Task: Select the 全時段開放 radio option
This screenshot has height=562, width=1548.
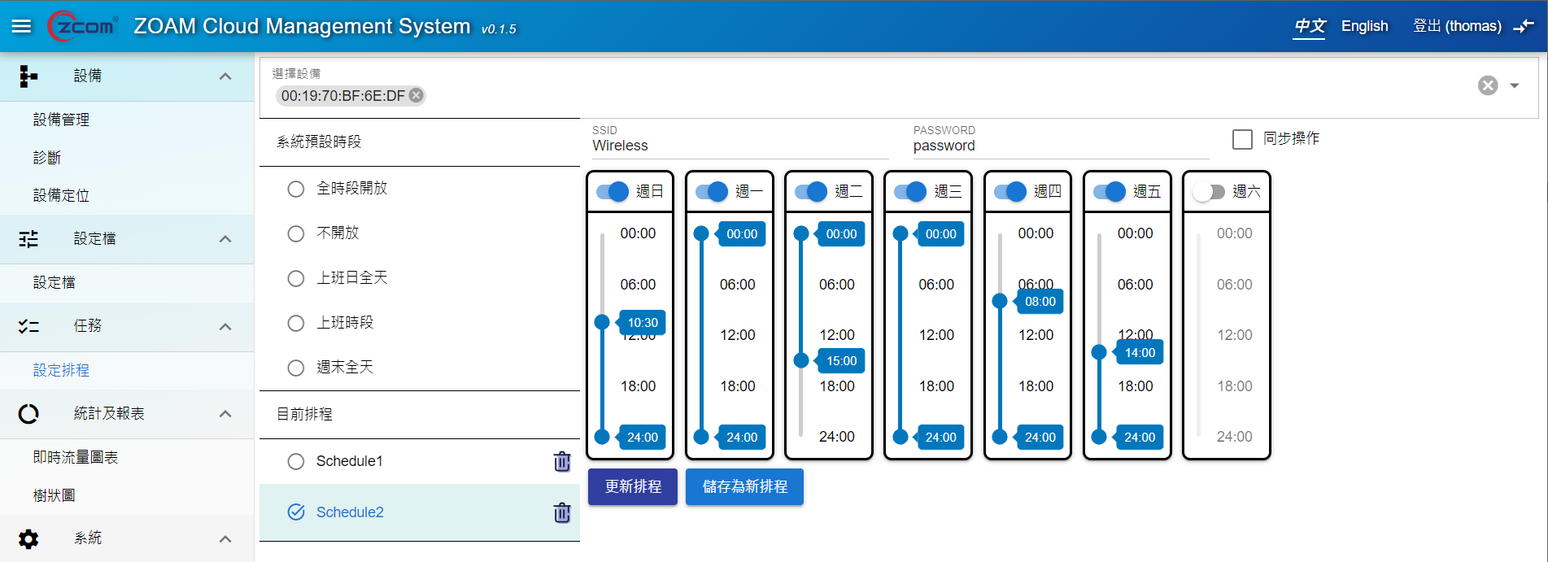Action: 296,189
